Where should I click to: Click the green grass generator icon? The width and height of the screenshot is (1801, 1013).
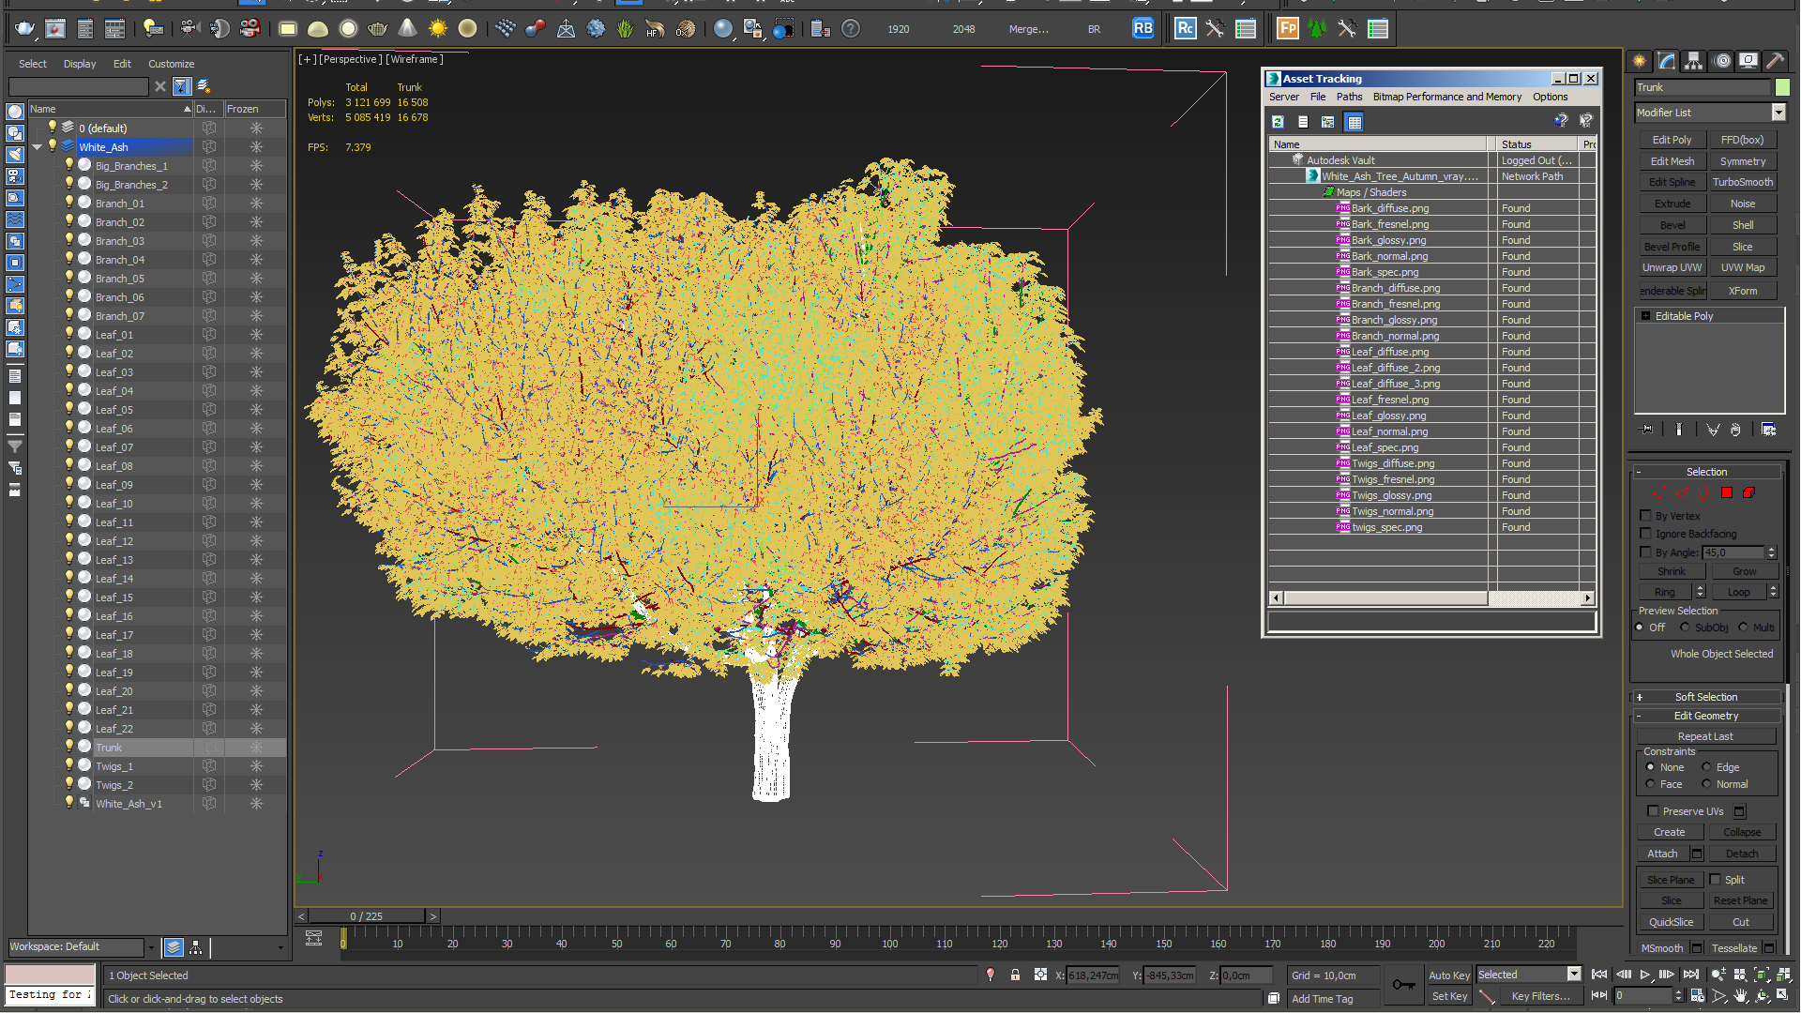(626, 29)
